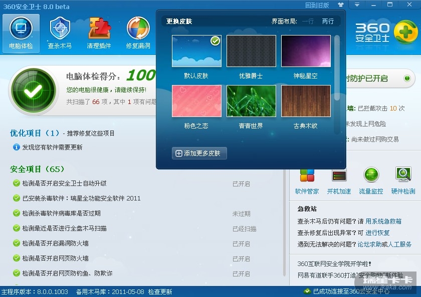Click the cloud security connection status icon
This screenshot has width=421, height=297.
(307, 291)
